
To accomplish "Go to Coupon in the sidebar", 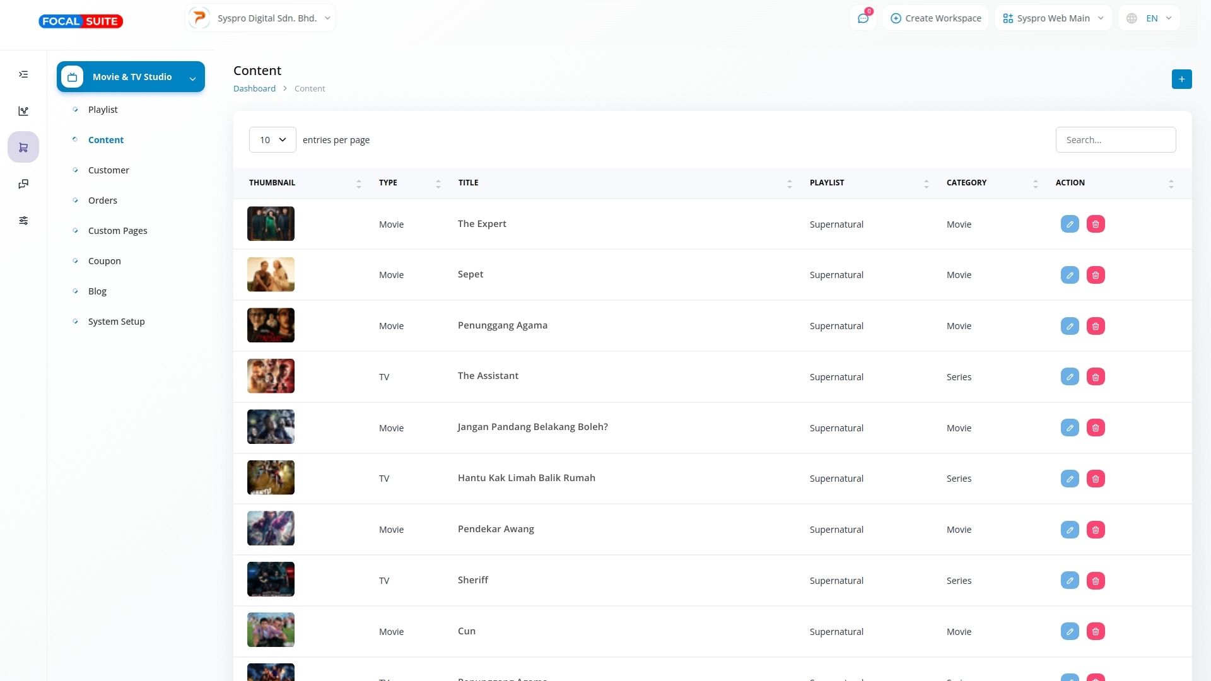I will coord(104,261).
